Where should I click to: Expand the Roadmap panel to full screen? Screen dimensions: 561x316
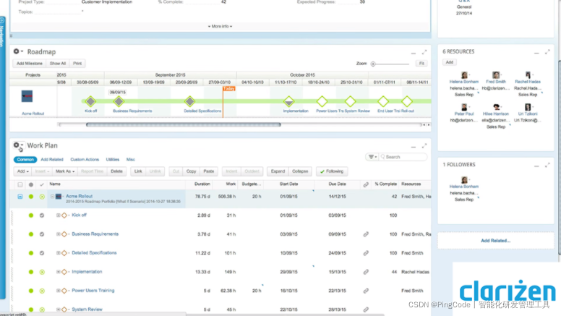point(424,52)
